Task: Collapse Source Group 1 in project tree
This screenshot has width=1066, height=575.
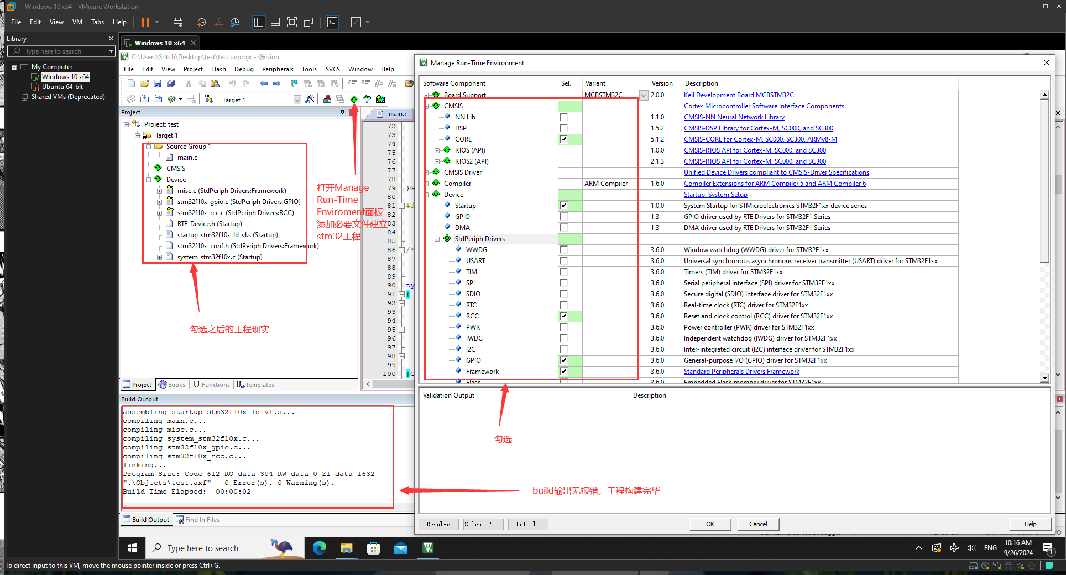Action: [149, 147]
